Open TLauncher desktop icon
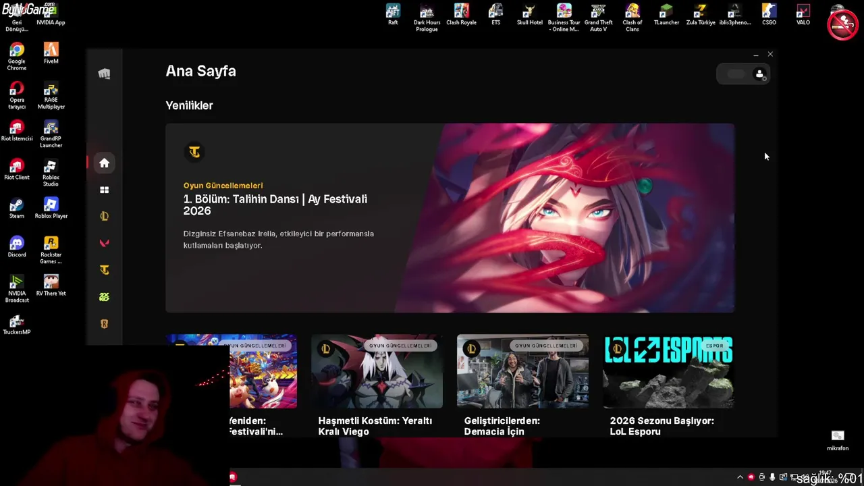 click(666, 14)
